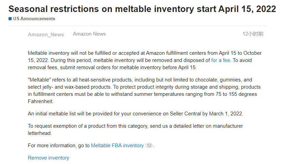Viewport: 294px width, 164px height.
Task: Click the sentence about initial meltable list
Action: click(135, 114)
